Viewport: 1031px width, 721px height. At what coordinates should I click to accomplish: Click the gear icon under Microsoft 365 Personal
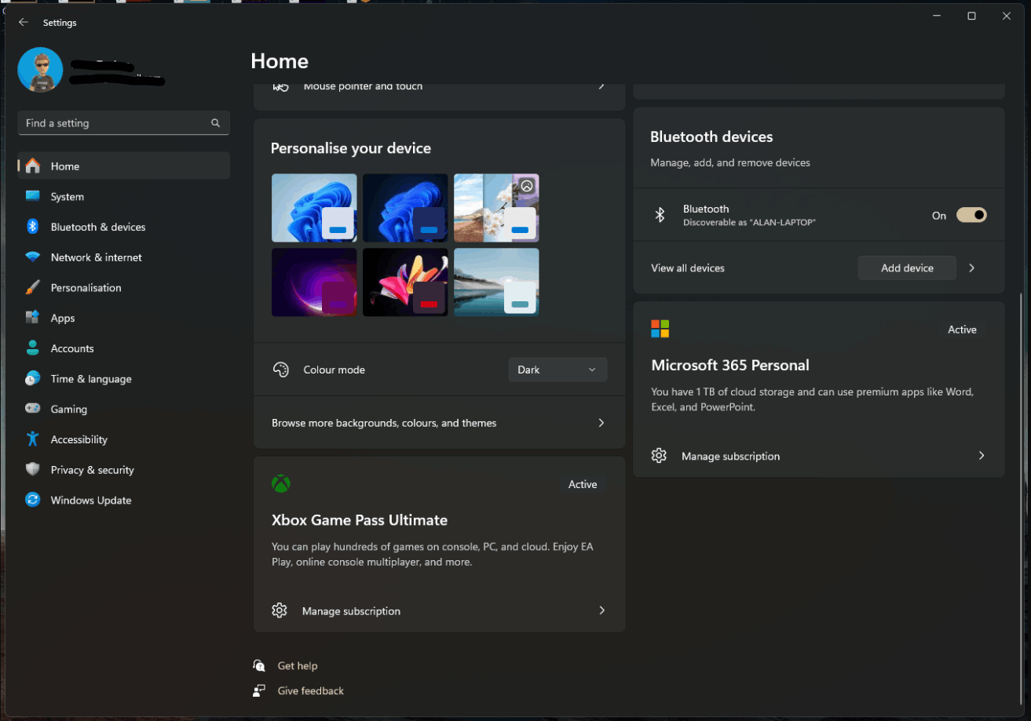[x=659, y=456]
